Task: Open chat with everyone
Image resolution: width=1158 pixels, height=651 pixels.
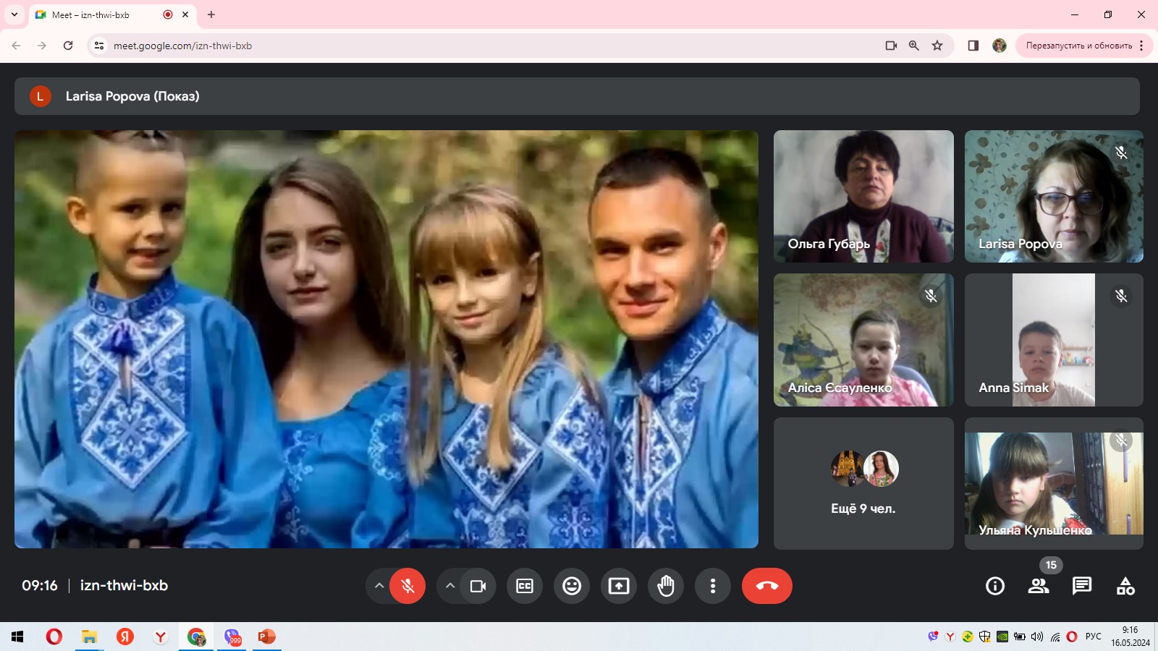Action: [1082, 586]
